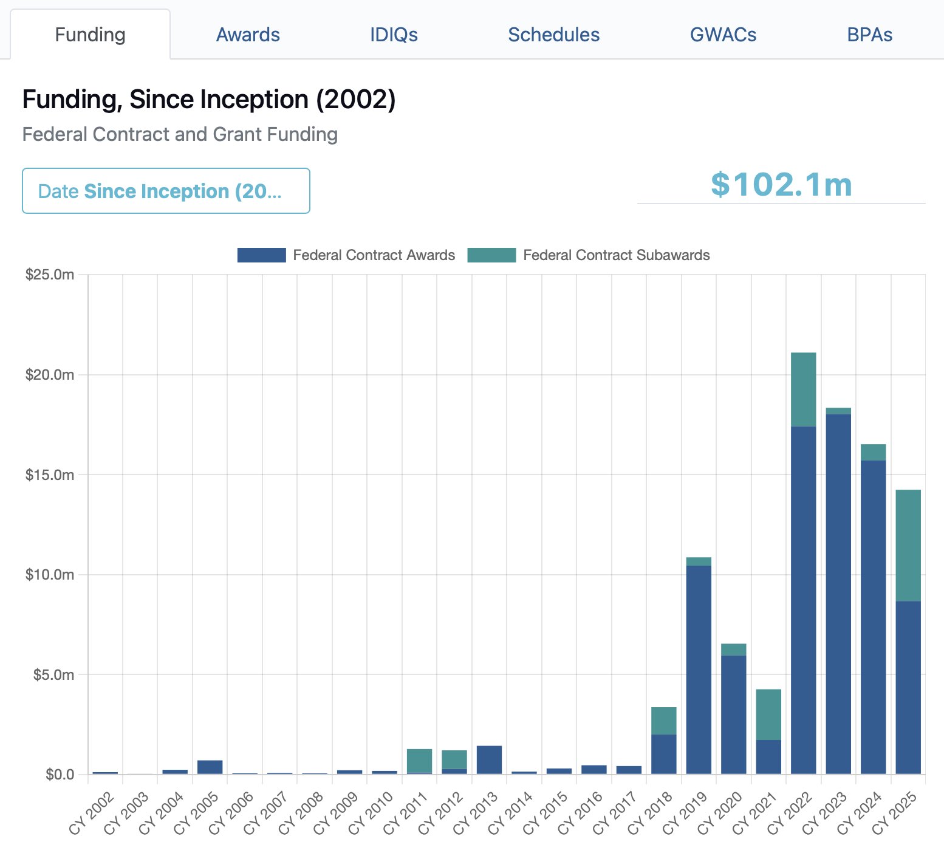
Task: Open the Date Since Inception dropdown
Action: pos(166,191)
